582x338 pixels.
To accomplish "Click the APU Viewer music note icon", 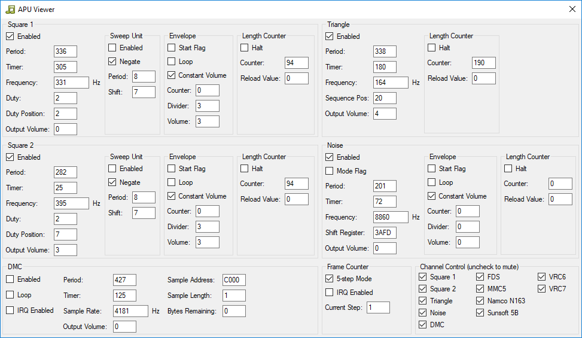I will (x=10, y=10).
